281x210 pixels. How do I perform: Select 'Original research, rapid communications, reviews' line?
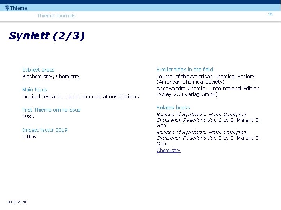(x=80, y=96)
